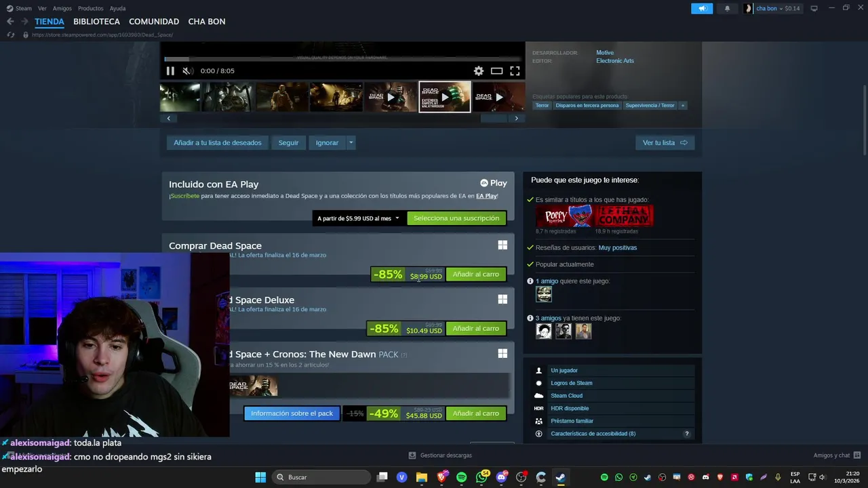Open video player settings gear

(x=479, y=70)
